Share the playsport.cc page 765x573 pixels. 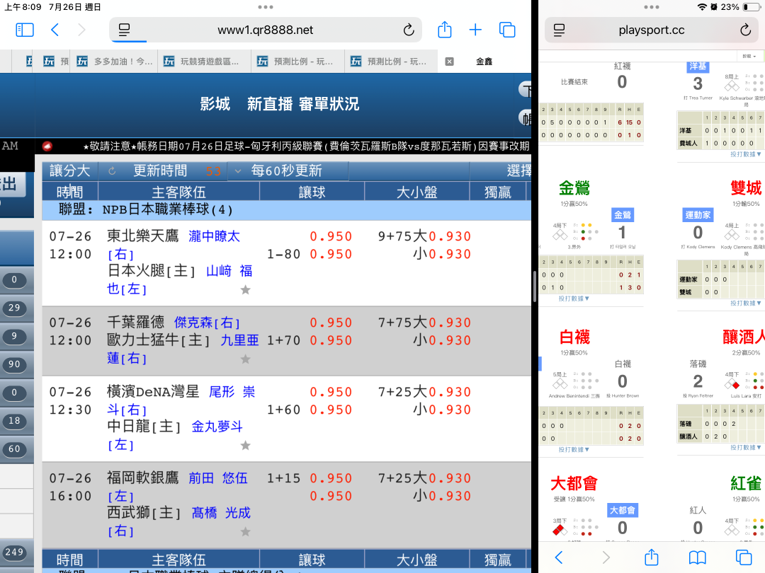coord(652,557)
